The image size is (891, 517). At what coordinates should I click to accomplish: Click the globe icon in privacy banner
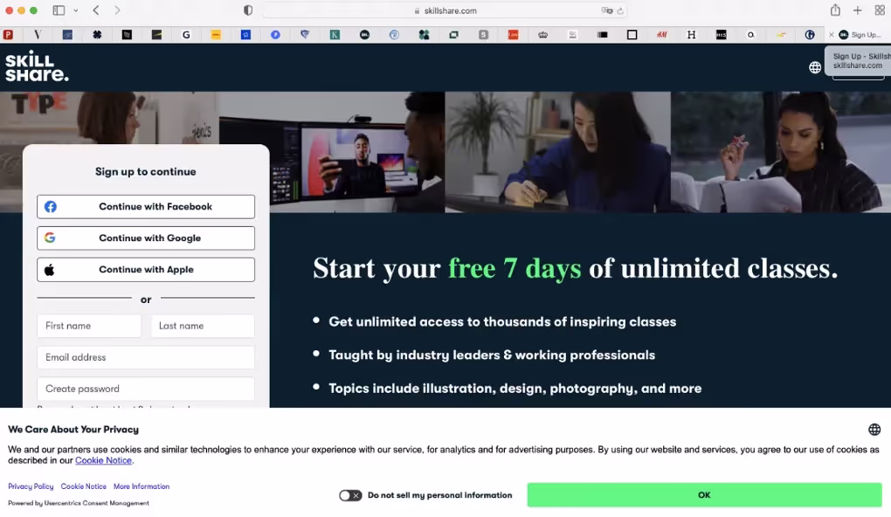(874, 430)
